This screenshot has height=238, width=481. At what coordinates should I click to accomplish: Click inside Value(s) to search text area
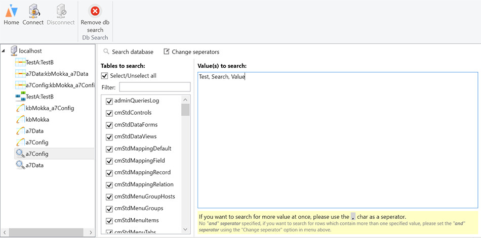(337, 140)
